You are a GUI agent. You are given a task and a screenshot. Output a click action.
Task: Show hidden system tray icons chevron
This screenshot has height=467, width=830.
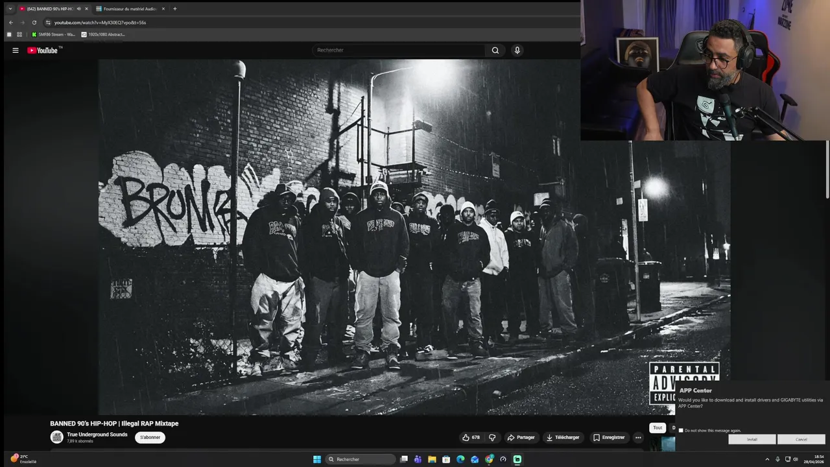(767, 459)
